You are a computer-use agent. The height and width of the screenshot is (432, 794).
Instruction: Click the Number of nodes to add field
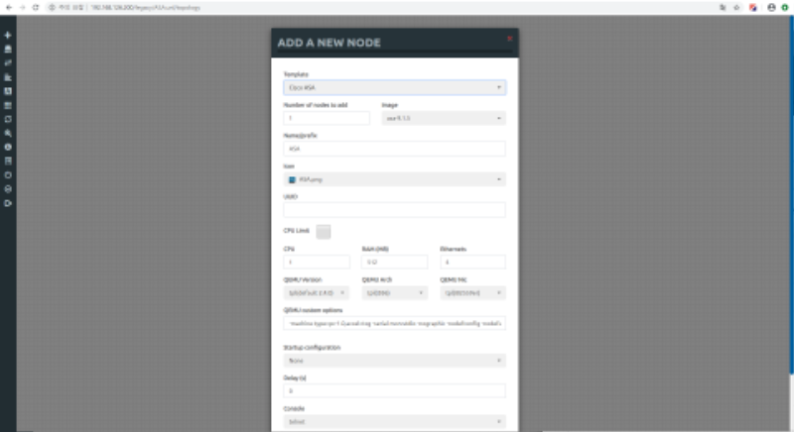tap(327, 118)
